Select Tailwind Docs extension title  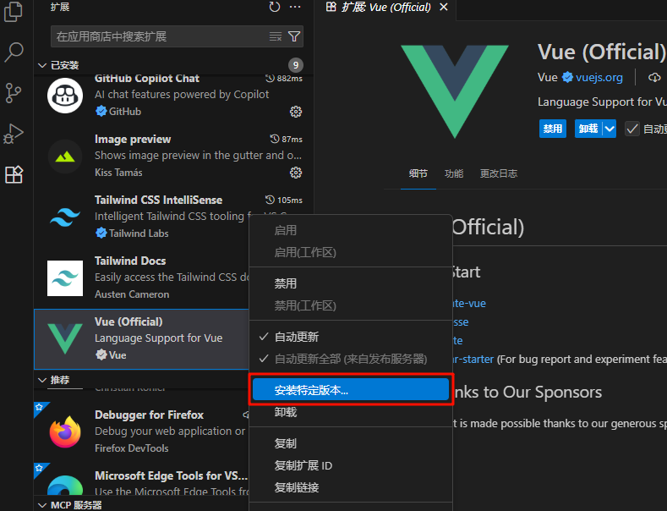tap(130, 261)
